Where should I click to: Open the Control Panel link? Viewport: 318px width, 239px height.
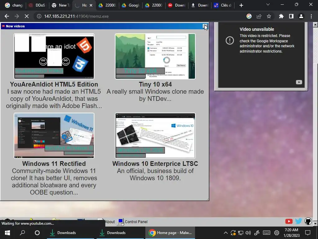tap(132, 222)
